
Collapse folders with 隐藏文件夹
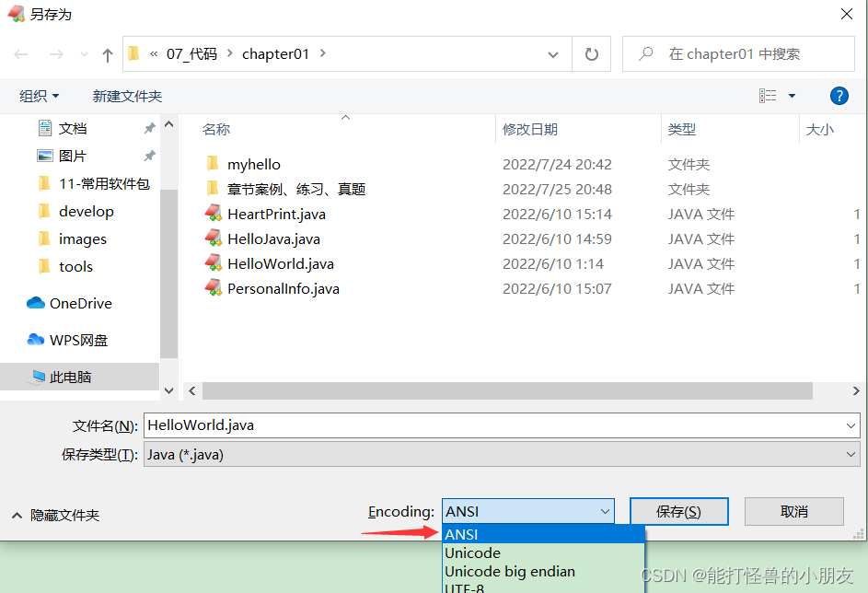coord(55,516)
